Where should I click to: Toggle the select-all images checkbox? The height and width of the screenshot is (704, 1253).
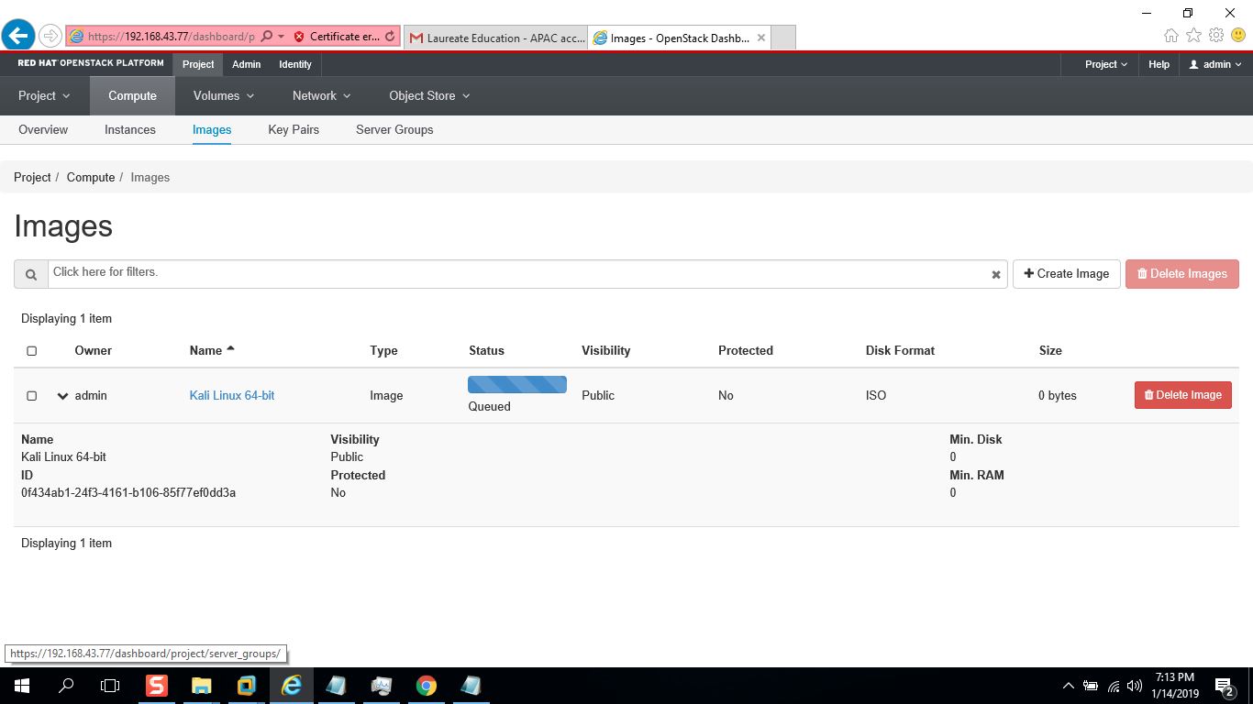pyautogui.click(x=32, y=351)
